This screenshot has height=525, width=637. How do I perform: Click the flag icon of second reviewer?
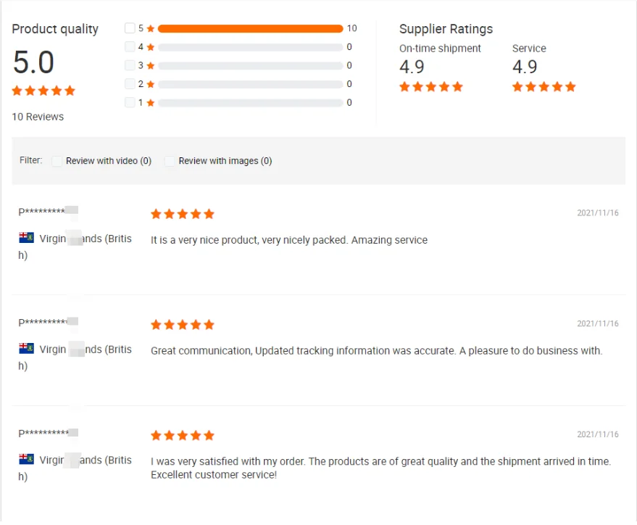pyautogui.click(x=27, y=349)
